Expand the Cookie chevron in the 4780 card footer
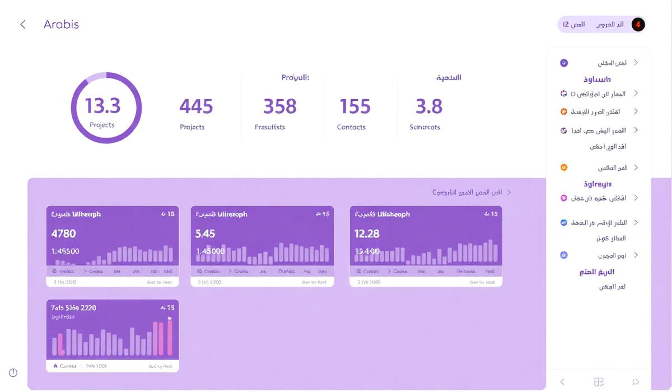 pos(86,271)
